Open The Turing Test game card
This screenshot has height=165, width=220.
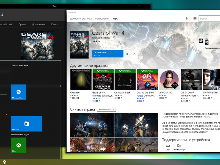pyautogui.click(x=211, y=84)
